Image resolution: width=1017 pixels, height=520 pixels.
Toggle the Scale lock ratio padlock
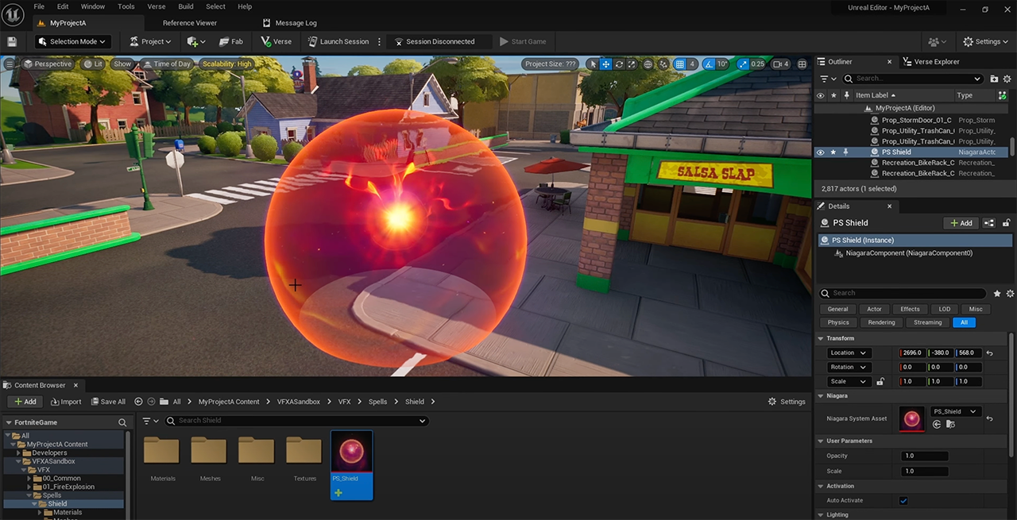880,382
